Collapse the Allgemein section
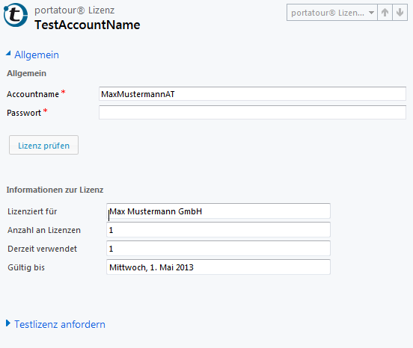The height and width of the screenshot is (348, 413). click(x=32, y=55)
